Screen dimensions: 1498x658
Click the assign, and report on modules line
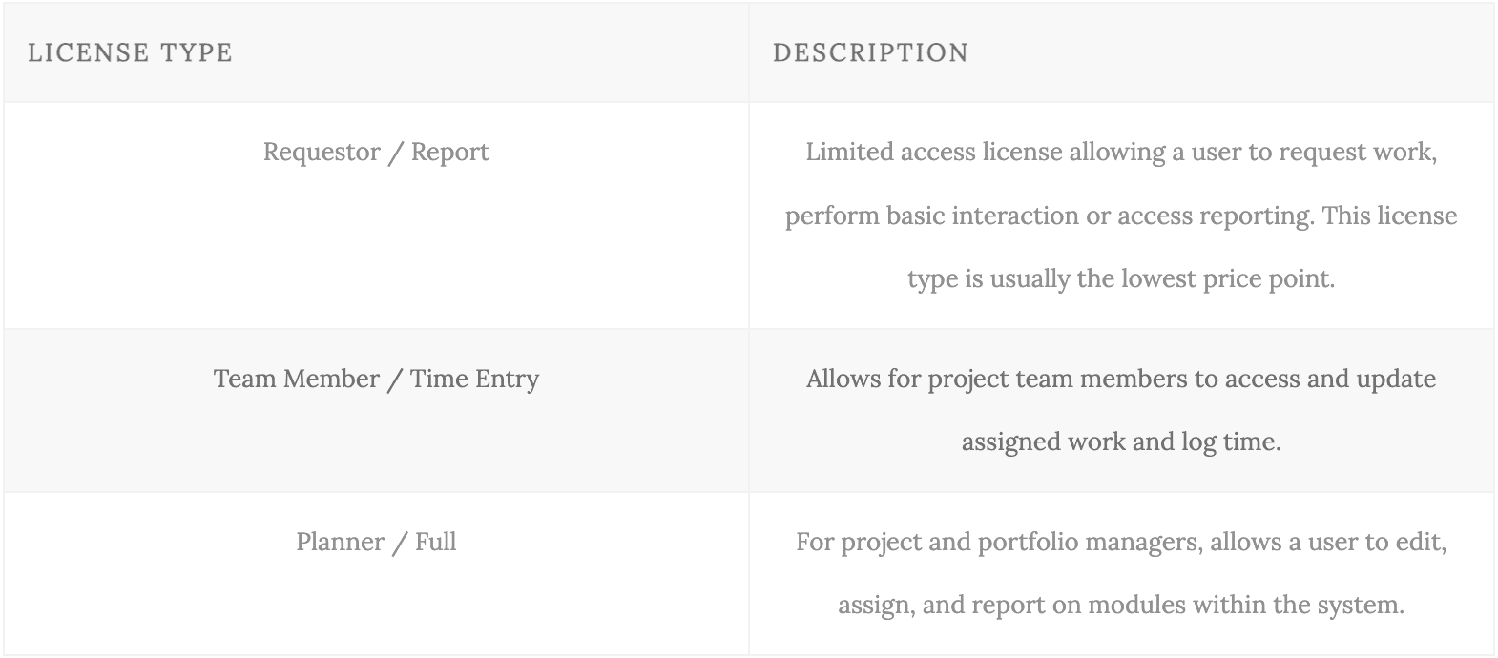(x=1121, y=606)
